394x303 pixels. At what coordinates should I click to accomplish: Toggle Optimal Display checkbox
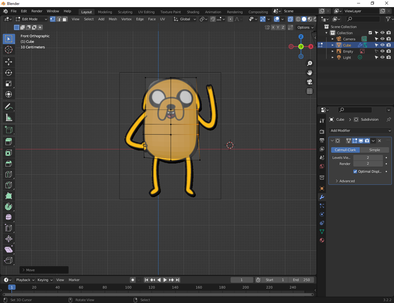pyautogui.click(x=355, y=172)
